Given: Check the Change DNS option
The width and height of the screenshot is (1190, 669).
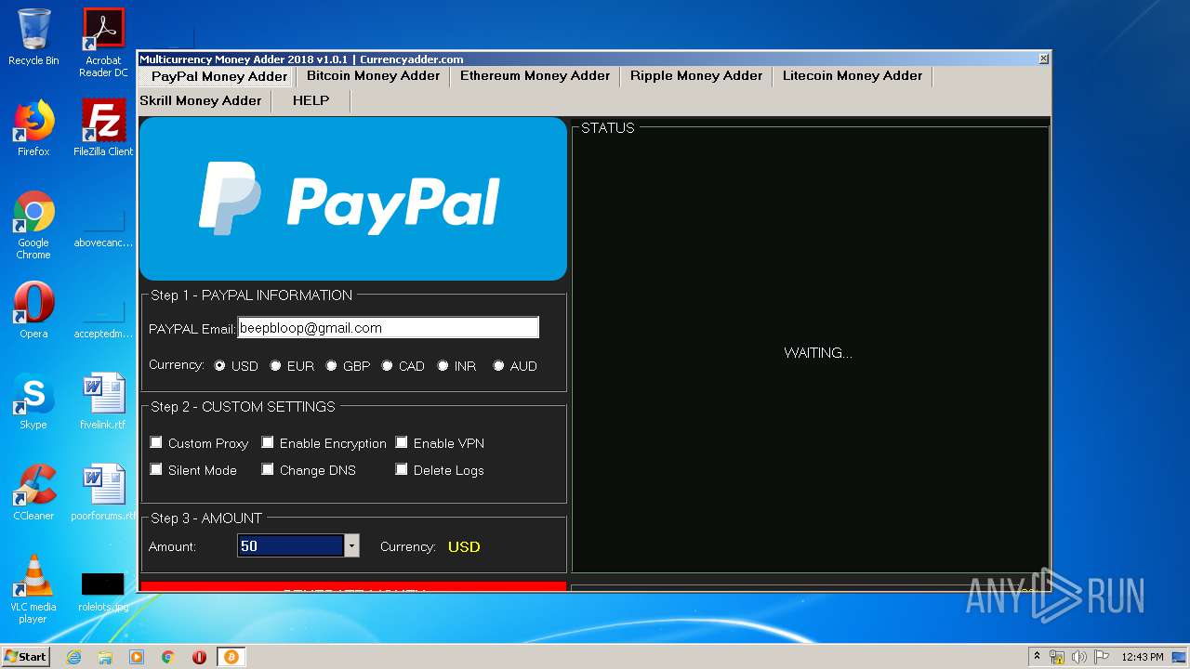Looking at the screenshot, I should [268, 469].
